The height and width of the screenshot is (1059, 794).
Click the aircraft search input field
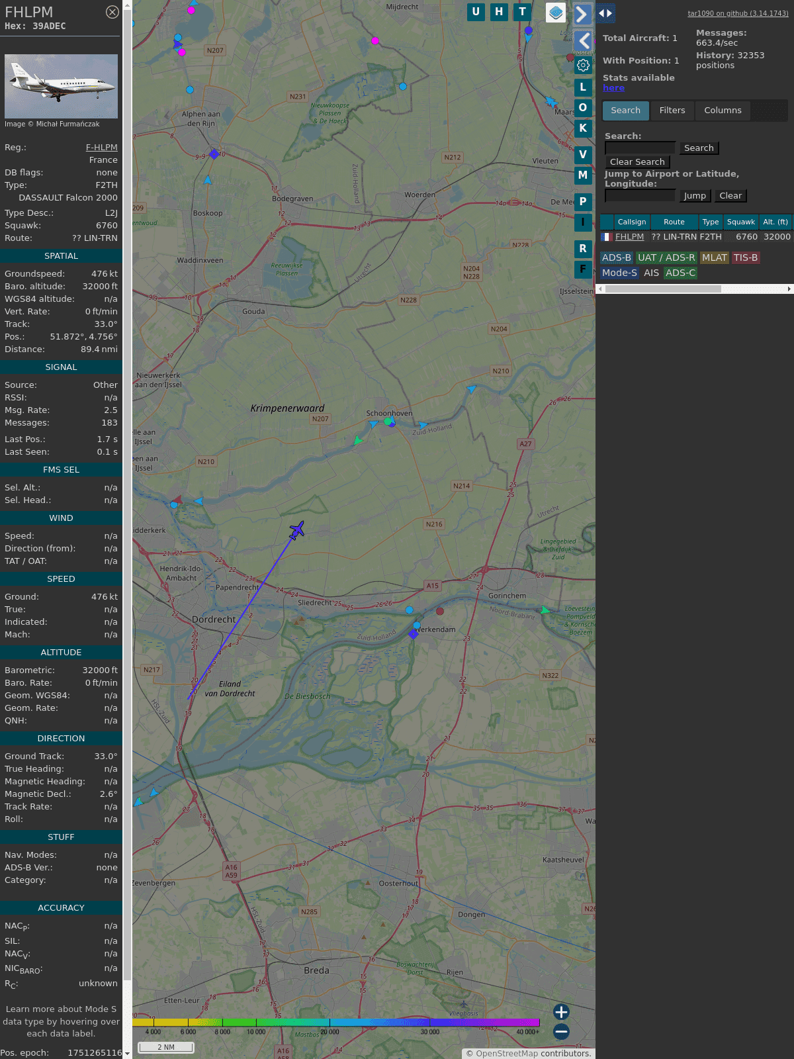[x=640, y=148]
